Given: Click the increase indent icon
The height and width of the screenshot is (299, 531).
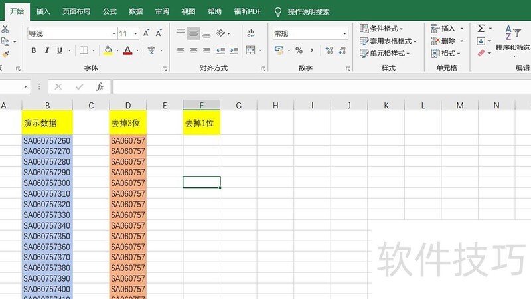Looking at the screenshot, I should (x=234, y=50).
